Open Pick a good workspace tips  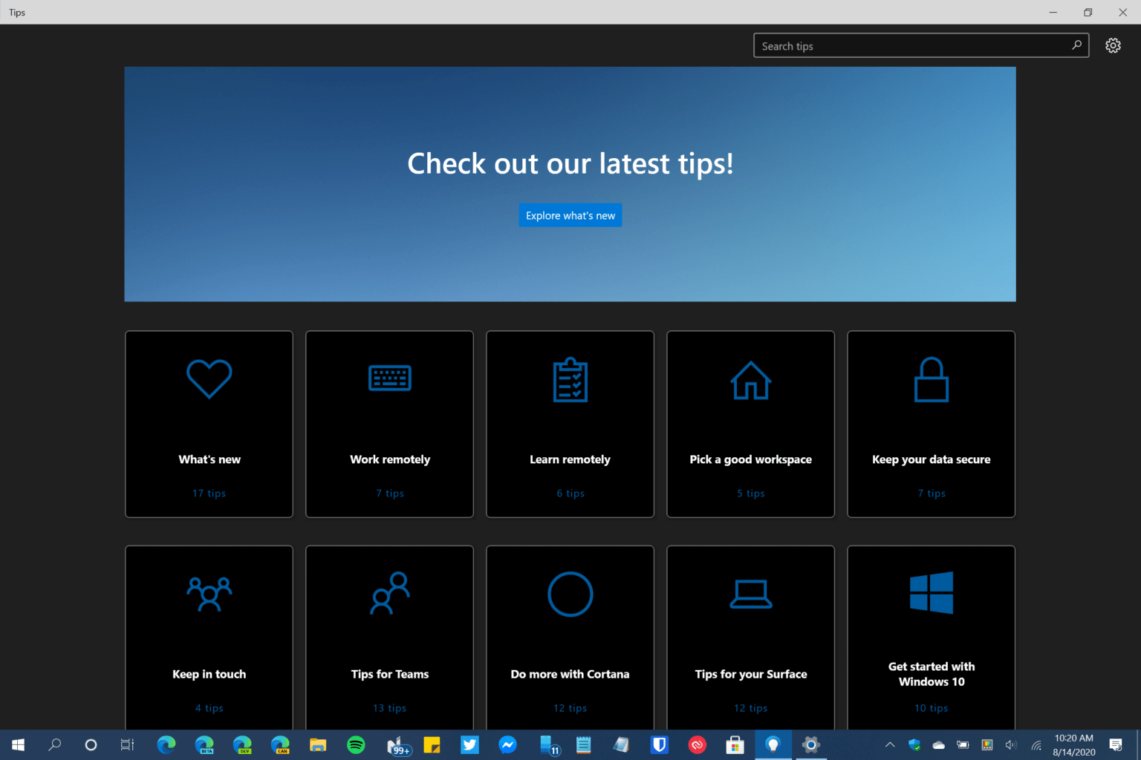coord(750,424)
